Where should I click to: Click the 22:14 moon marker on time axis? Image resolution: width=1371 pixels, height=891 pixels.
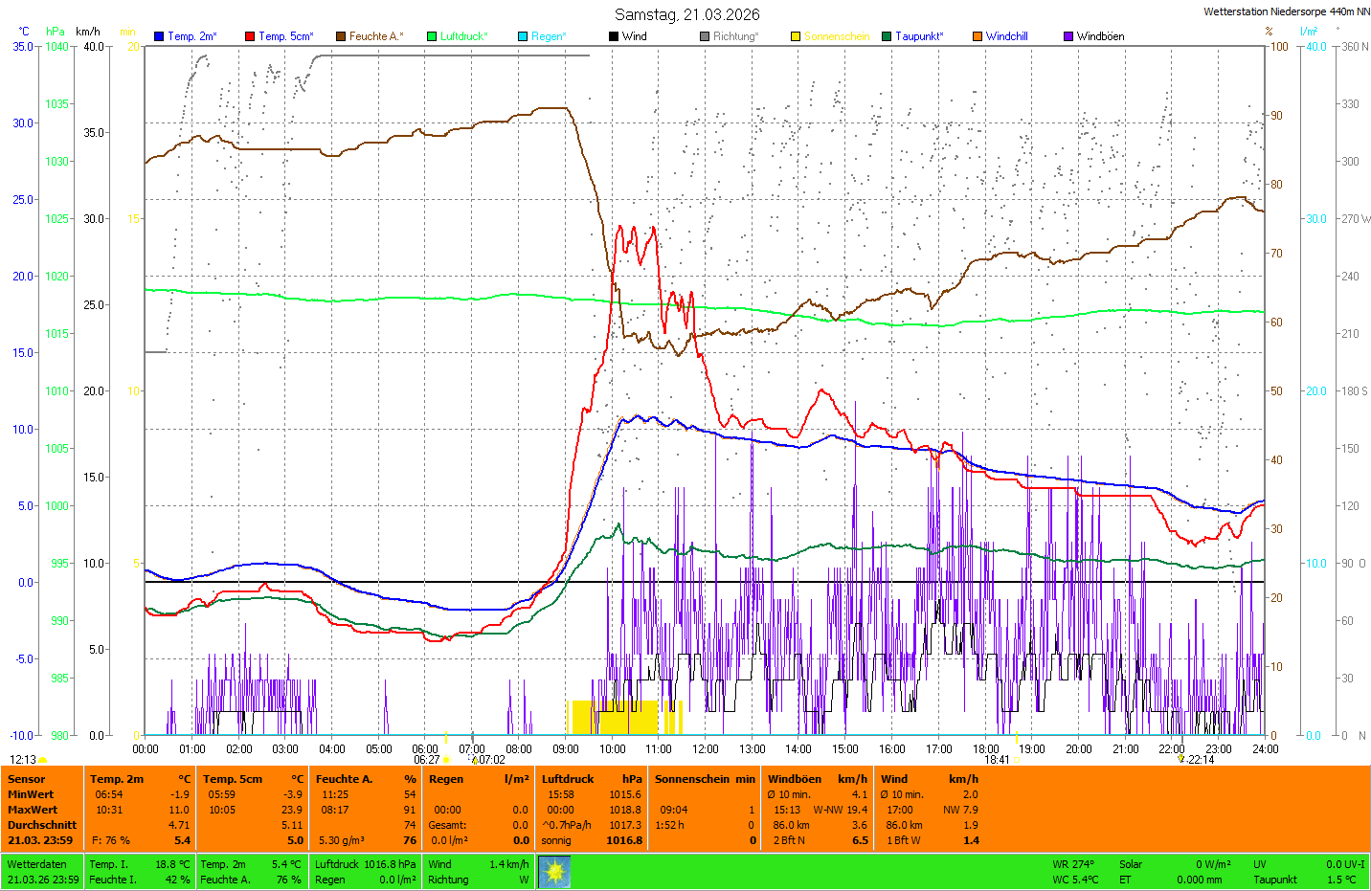1199,760
